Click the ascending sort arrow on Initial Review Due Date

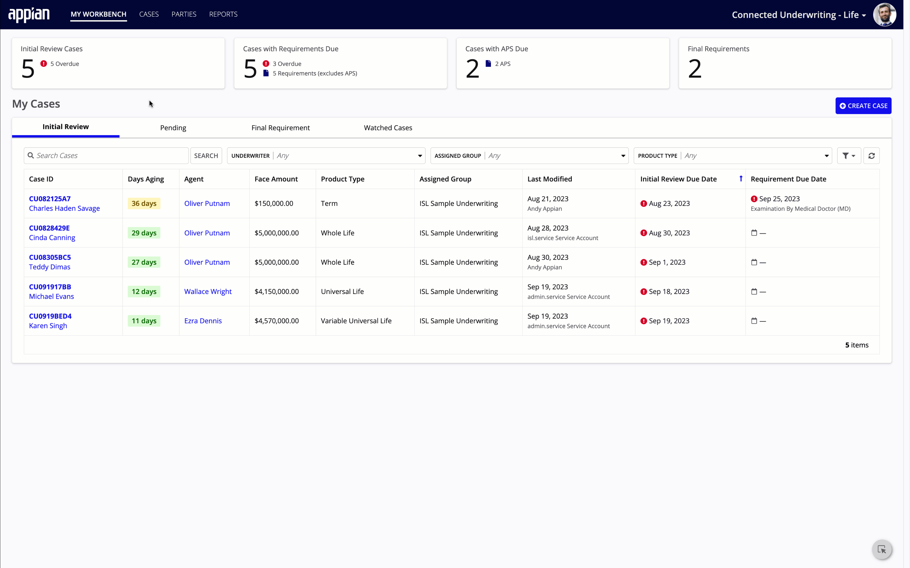click(x=741, y=179)
